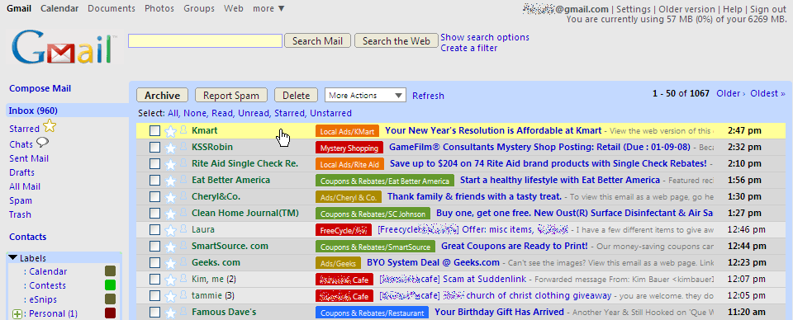
Task: Star the Geeks. com email
Action: 171,263
